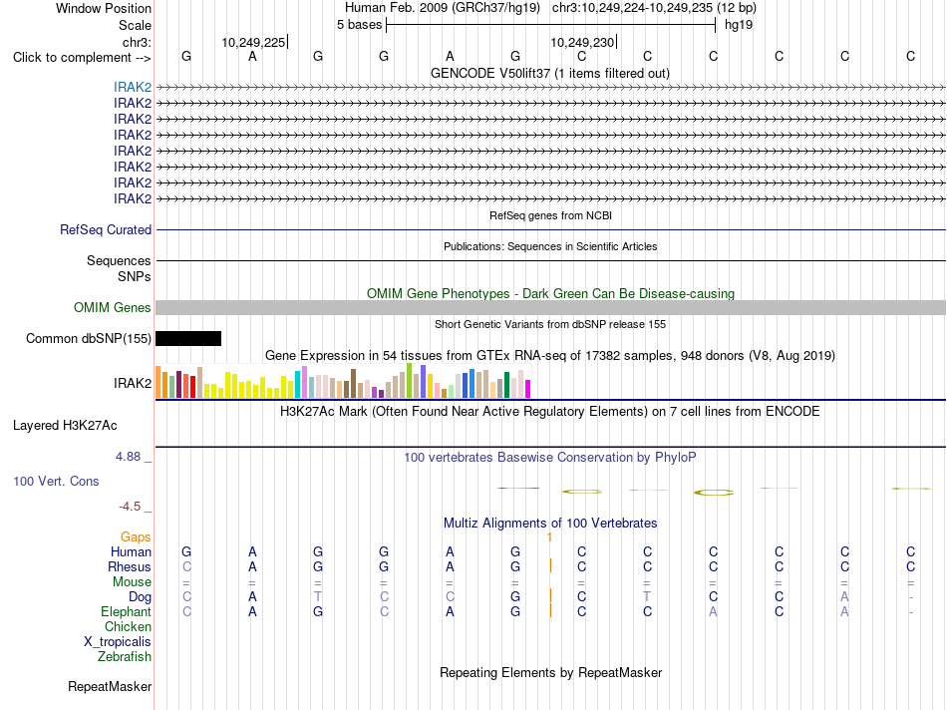Click 'Multiz Alignments of 100 Vertebrates' title
The image size is (947, 710).
pos(550,523)
